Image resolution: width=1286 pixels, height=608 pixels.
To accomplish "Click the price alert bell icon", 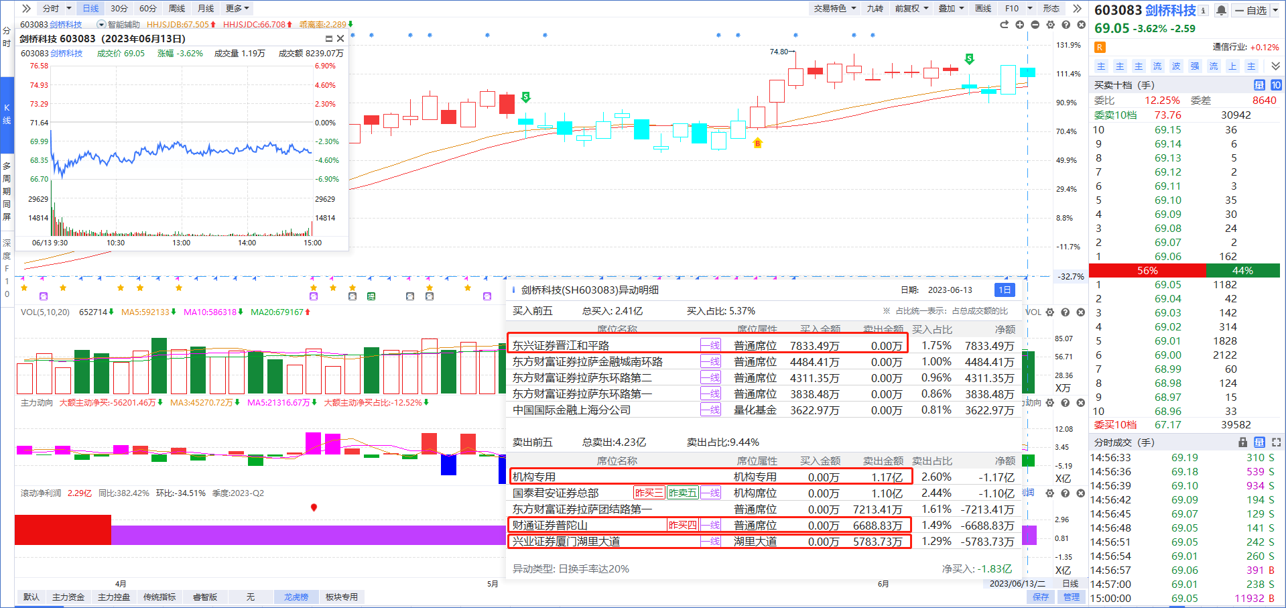I will tap(1222, 10).
